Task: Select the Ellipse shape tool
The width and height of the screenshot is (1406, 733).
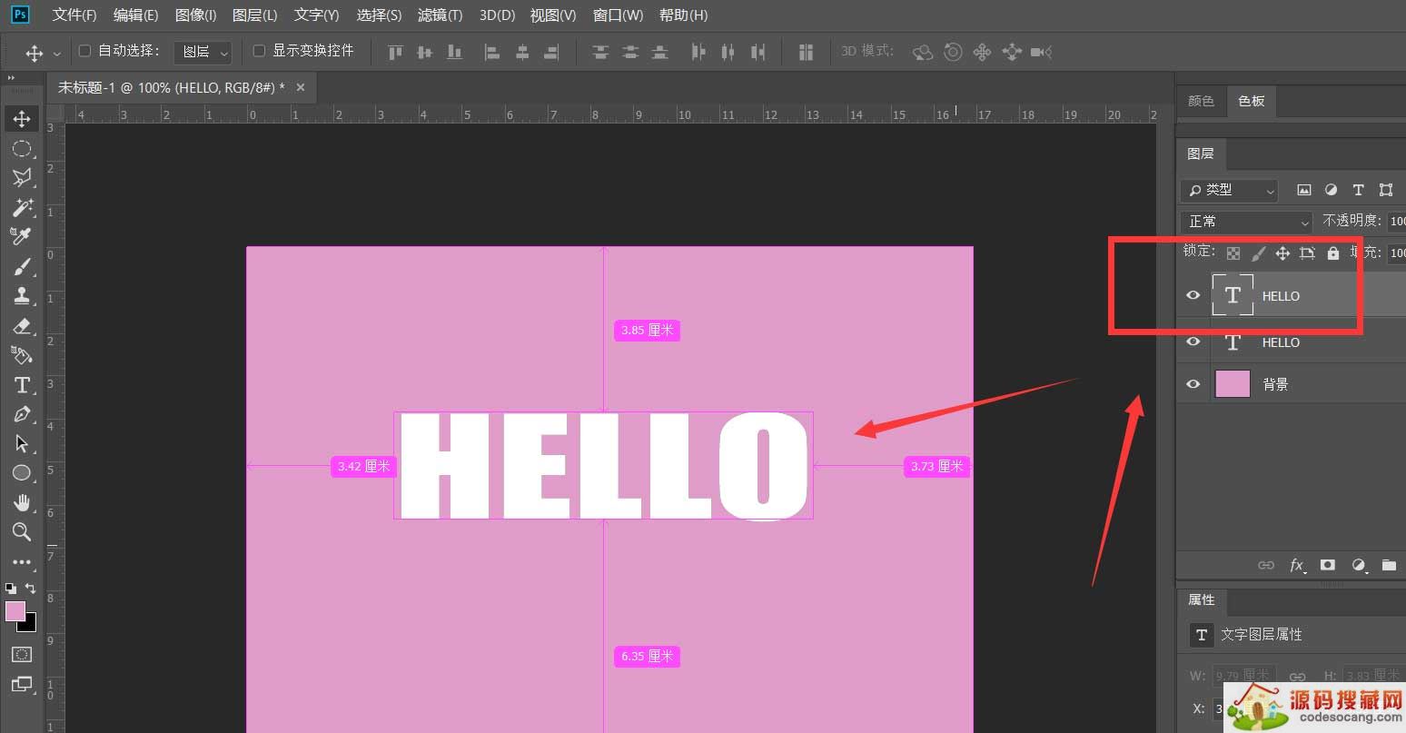Action: (22, 473)
